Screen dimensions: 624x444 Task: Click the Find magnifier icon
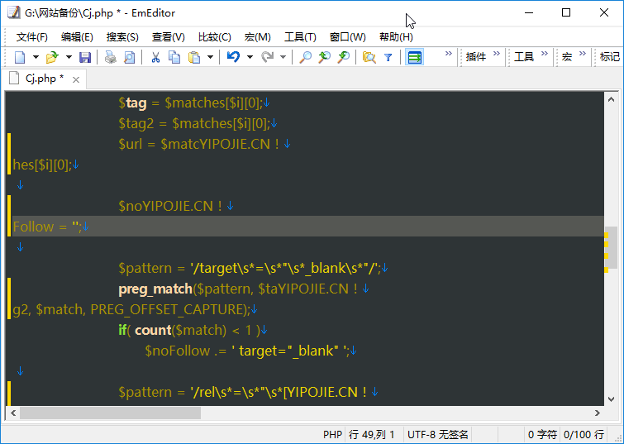(305, 57)
